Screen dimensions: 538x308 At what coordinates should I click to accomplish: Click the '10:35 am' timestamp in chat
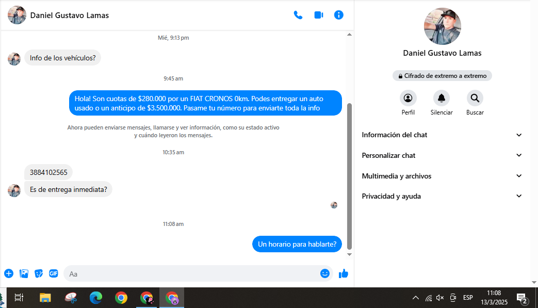[173, 152]
